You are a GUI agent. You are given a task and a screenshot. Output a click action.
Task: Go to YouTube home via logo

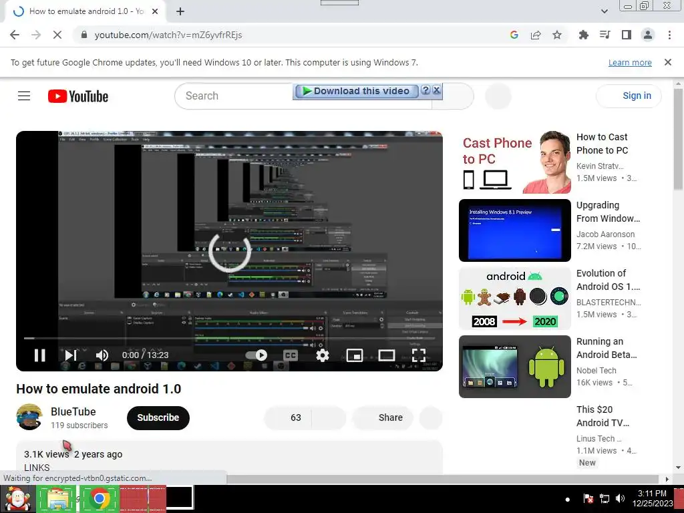(x=78, y=96)
